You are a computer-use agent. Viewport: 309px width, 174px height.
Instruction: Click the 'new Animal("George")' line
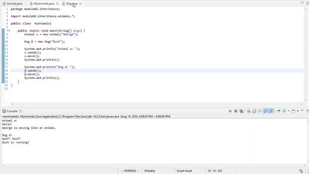tap(51, 34)
